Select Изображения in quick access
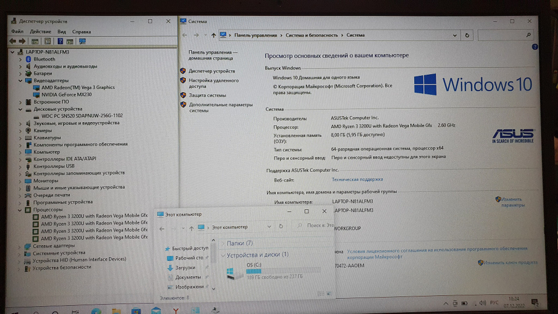The height and width of the screenshot is (314, 558). (189, 287)
